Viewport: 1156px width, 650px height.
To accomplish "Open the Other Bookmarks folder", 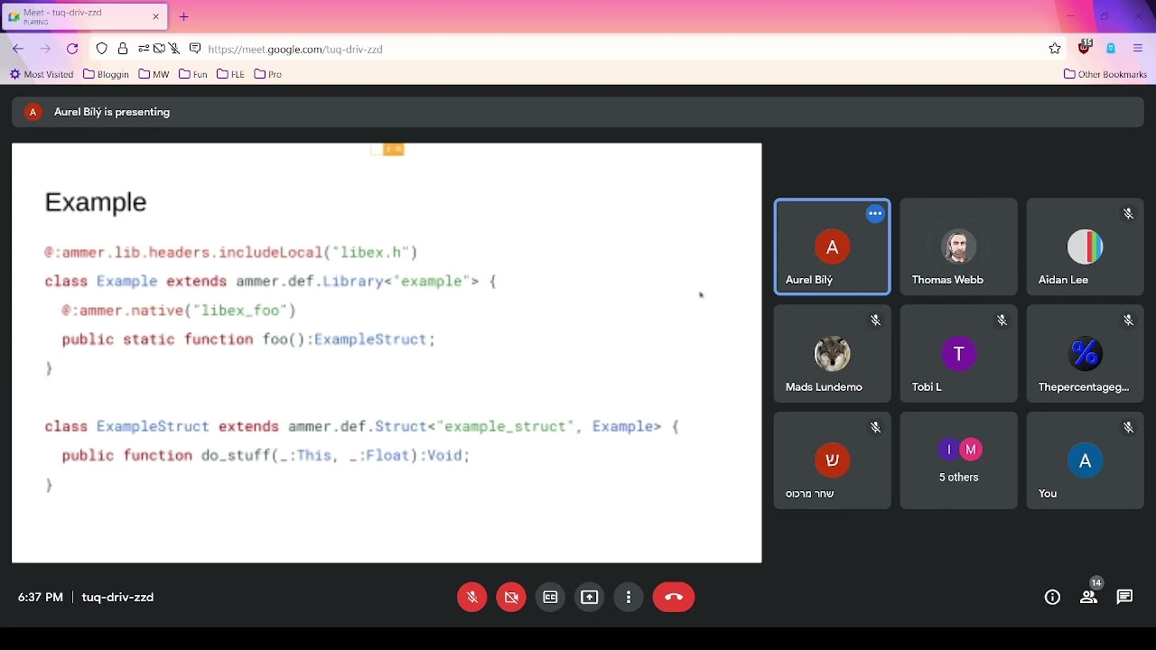I will click(x=1106, y=75).
